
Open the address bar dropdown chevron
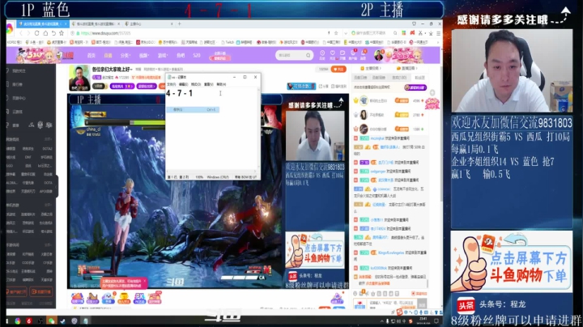pos(346,33)
